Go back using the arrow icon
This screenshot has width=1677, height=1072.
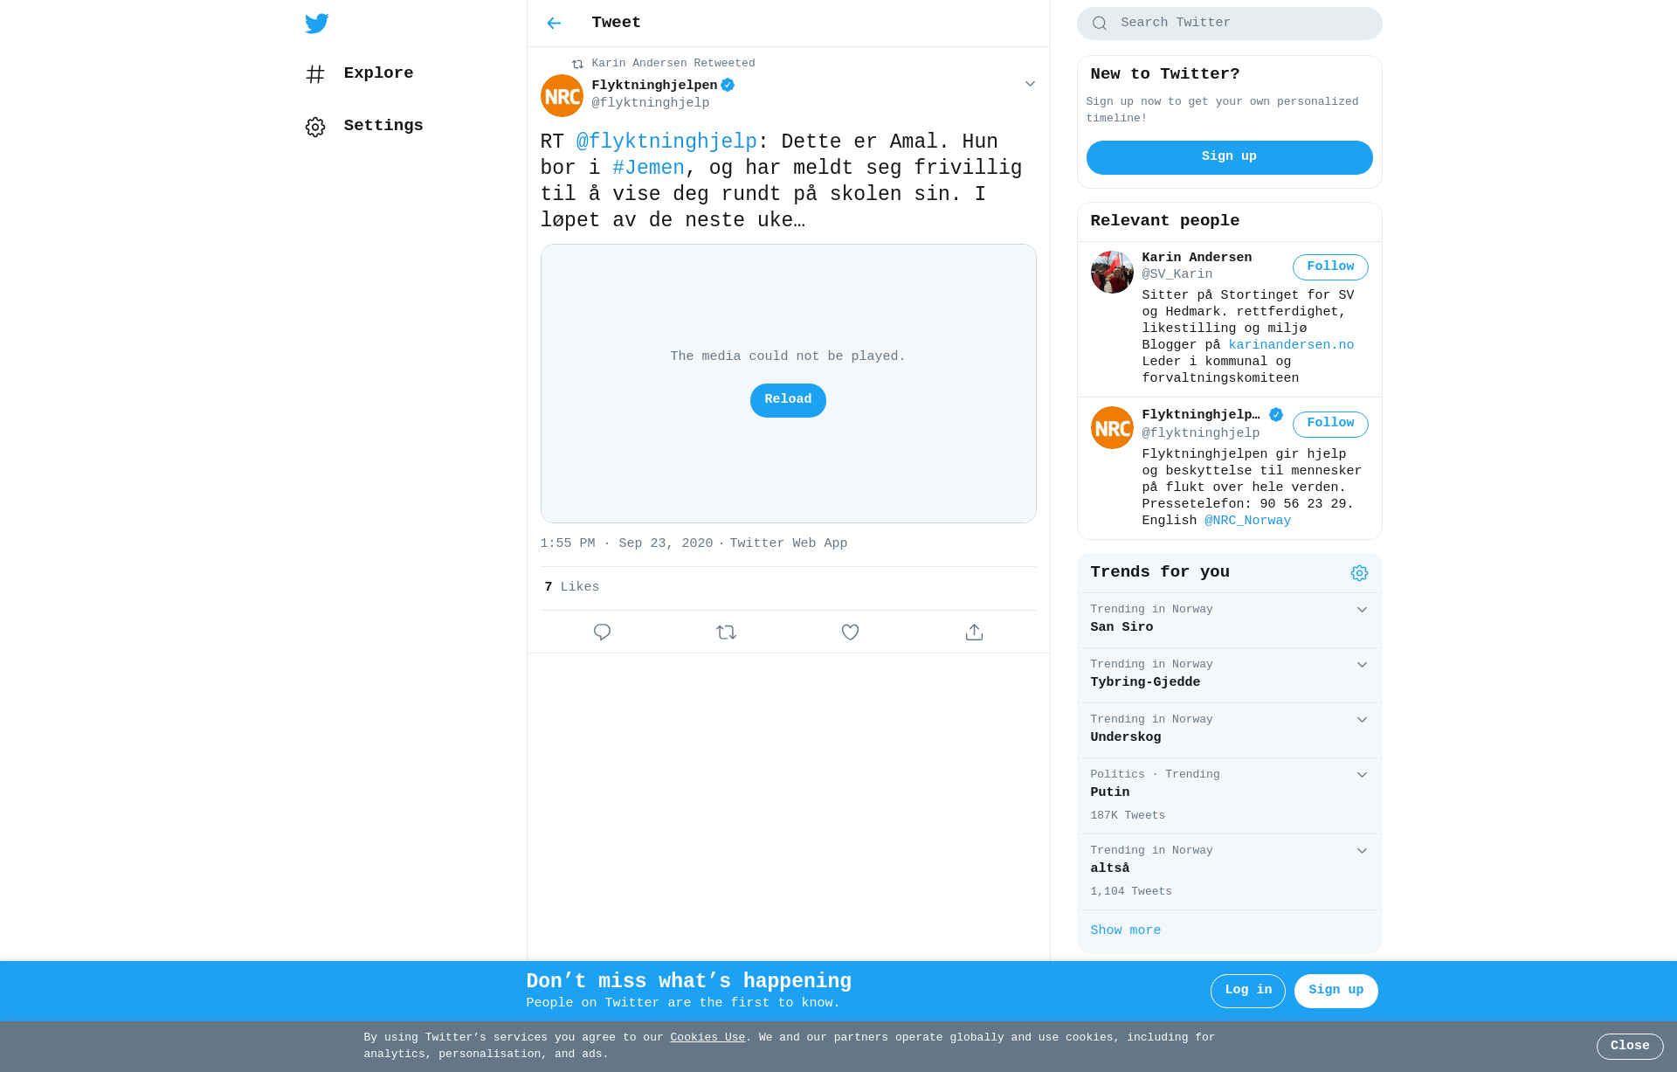click(554, 24)
